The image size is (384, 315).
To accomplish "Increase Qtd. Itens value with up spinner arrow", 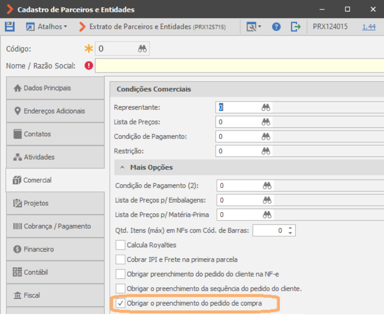I will tap(290, 228).
